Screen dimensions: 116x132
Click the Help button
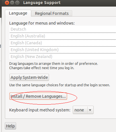click(10, 126)
